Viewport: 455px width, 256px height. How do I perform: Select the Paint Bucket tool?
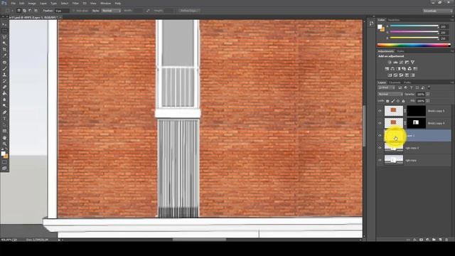tap(4, 93)
